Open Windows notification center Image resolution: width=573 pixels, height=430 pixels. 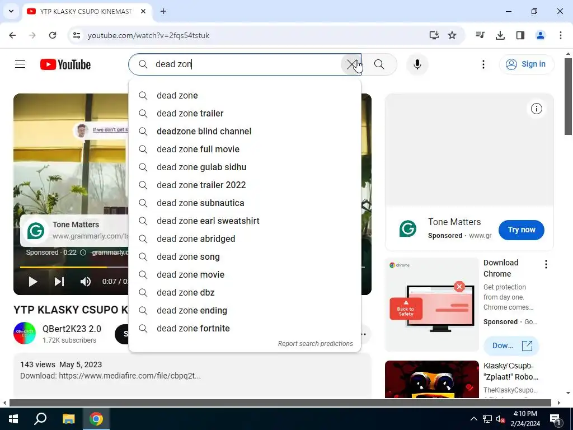(555, 419)
